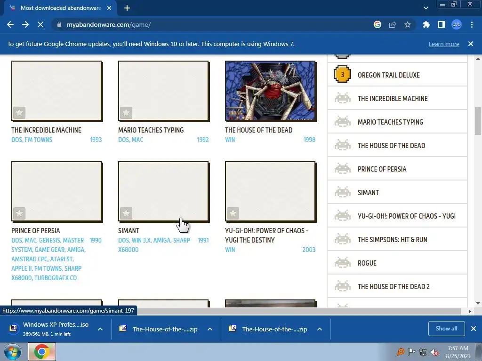Favorite SimAnt with star
Image resolution: width=482 pixels, height=361 pixels.
[x=126, y=213]
